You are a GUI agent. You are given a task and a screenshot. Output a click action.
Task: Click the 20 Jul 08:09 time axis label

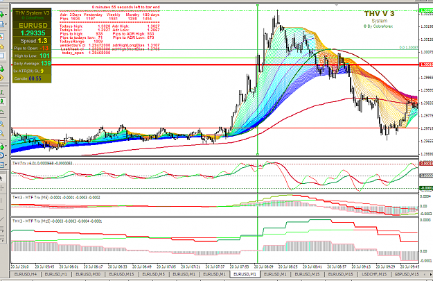coord(264,267)
